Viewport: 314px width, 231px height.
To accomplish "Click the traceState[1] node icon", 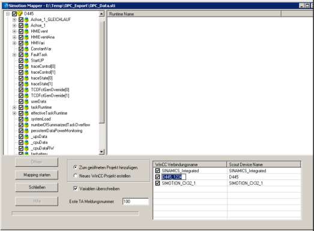I will point(26,84).
